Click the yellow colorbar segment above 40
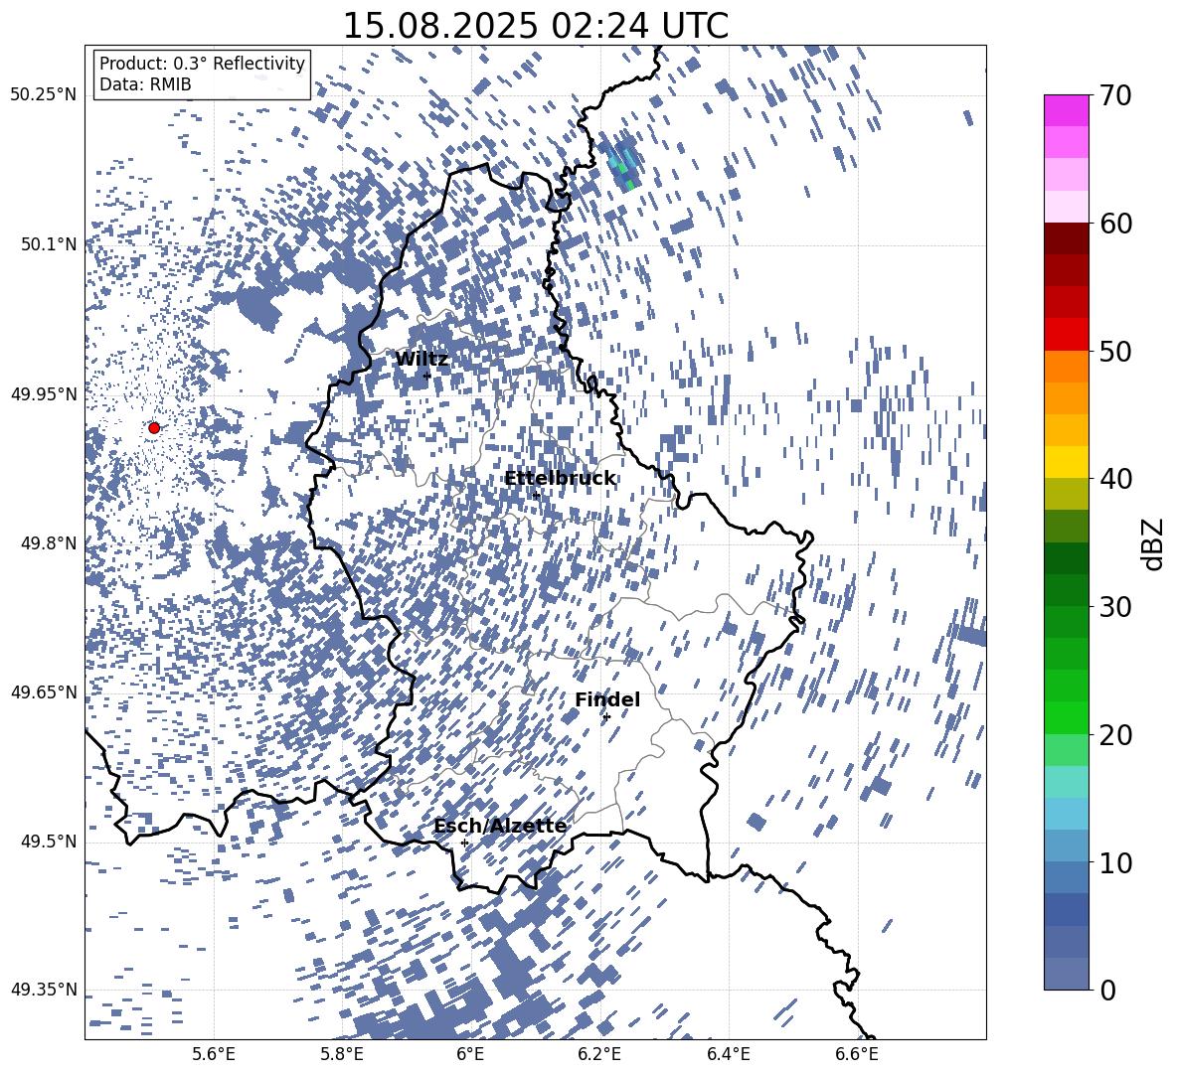Viewport: 1177px width, 1074px height. pyautogui.click(x=1066, y=462)
